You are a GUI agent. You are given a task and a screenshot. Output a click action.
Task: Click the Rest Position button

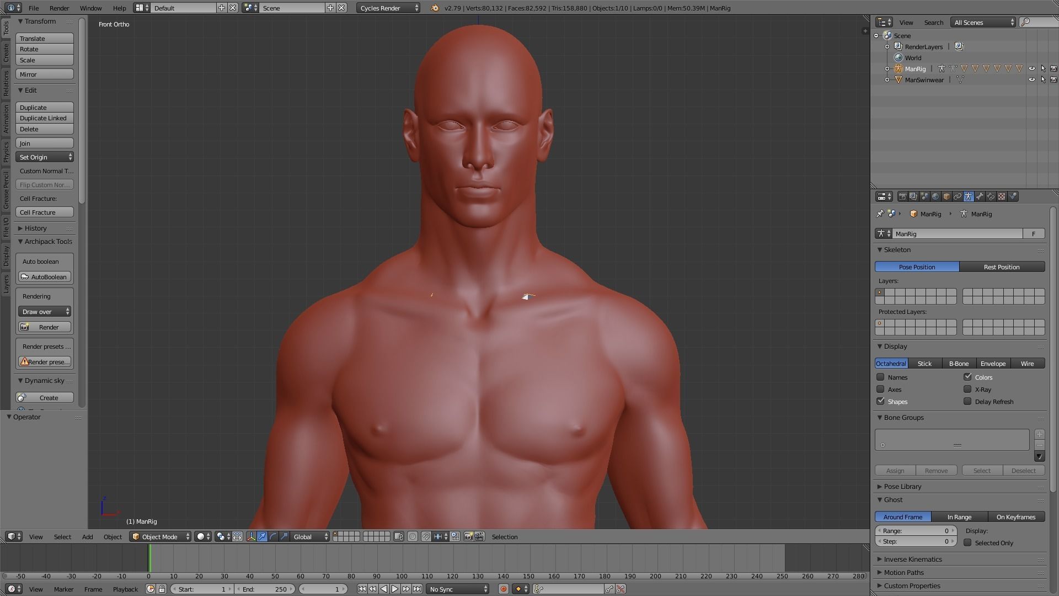coord(1002,267)
